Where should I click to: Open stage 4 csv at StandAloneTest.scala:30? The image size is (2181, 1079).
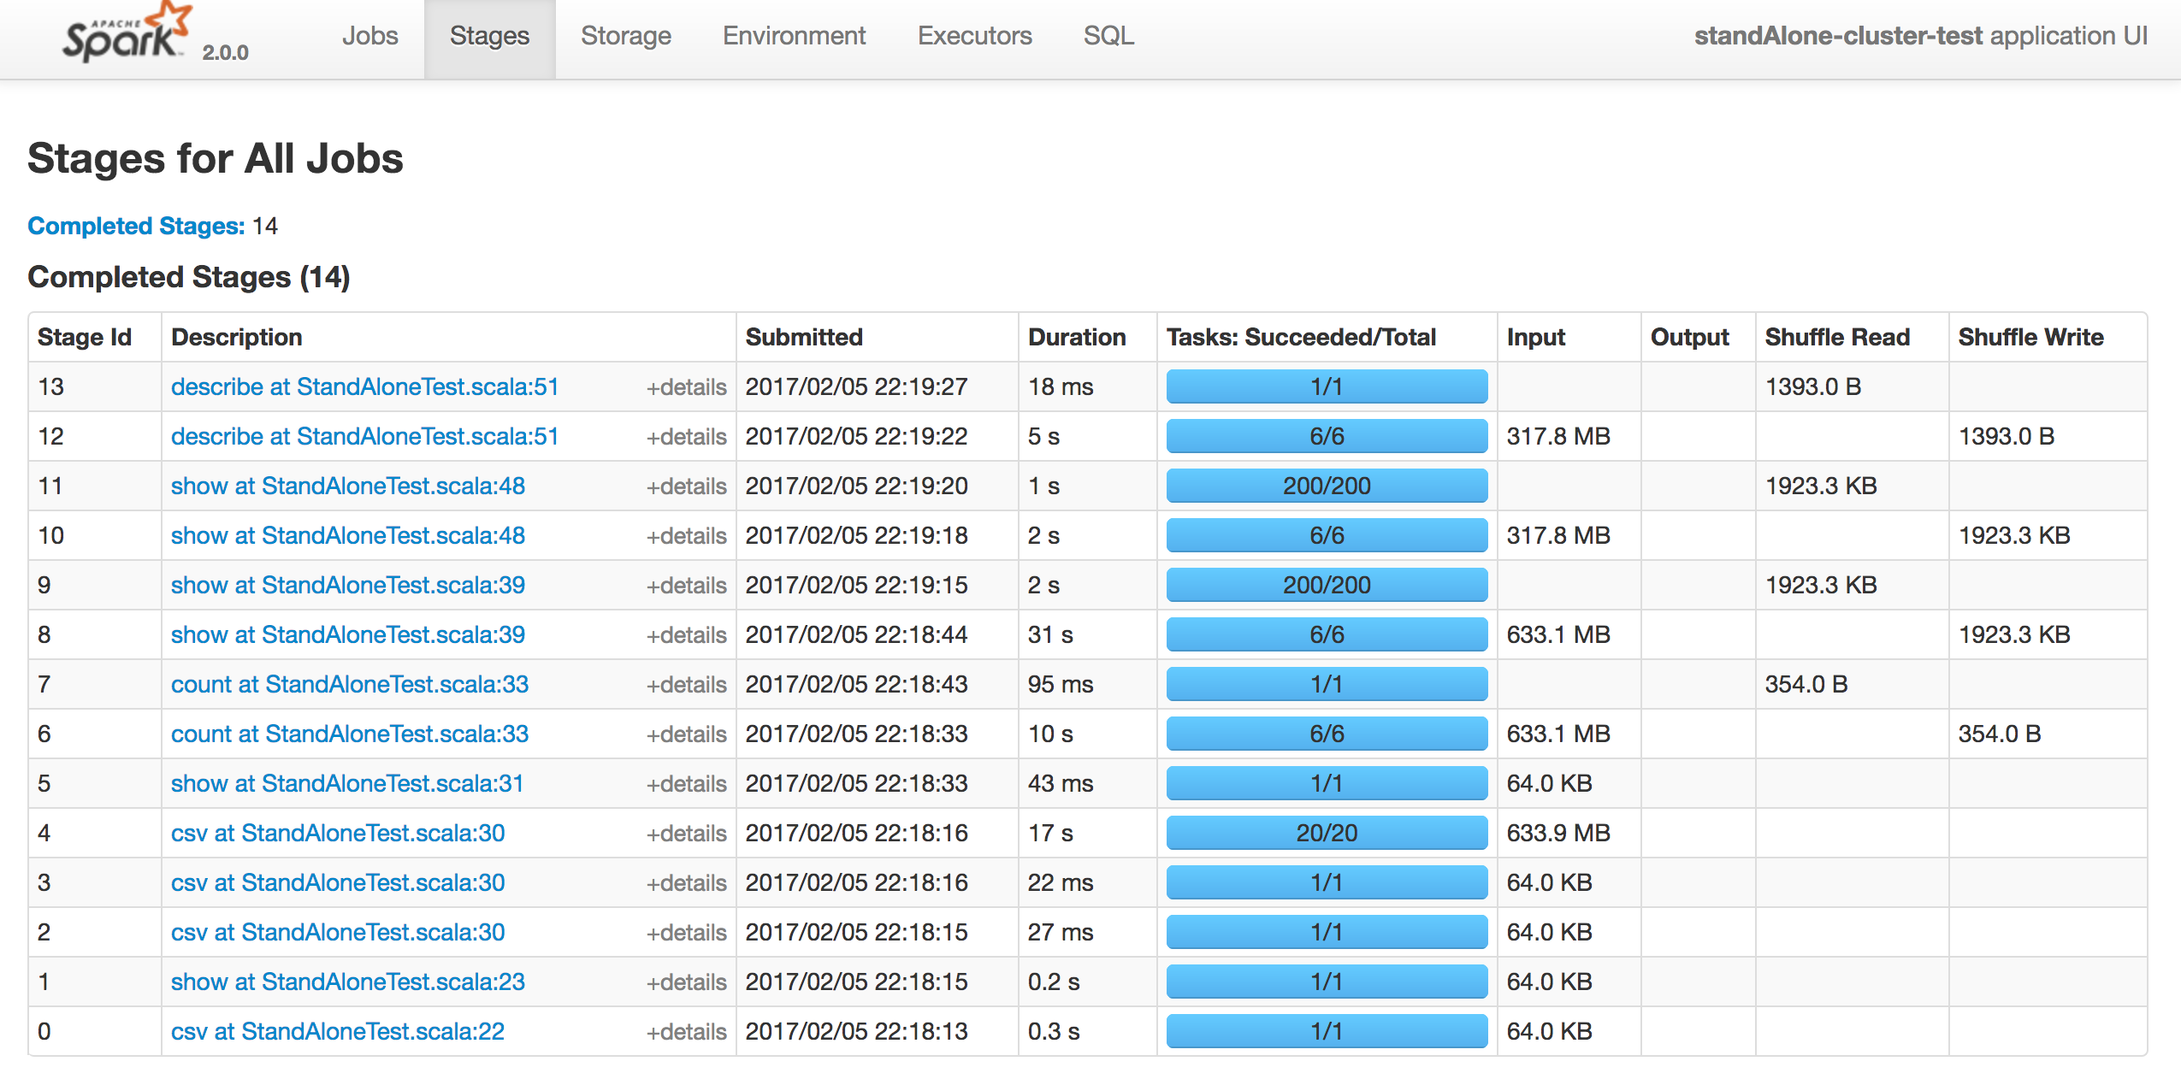point(338,833)
